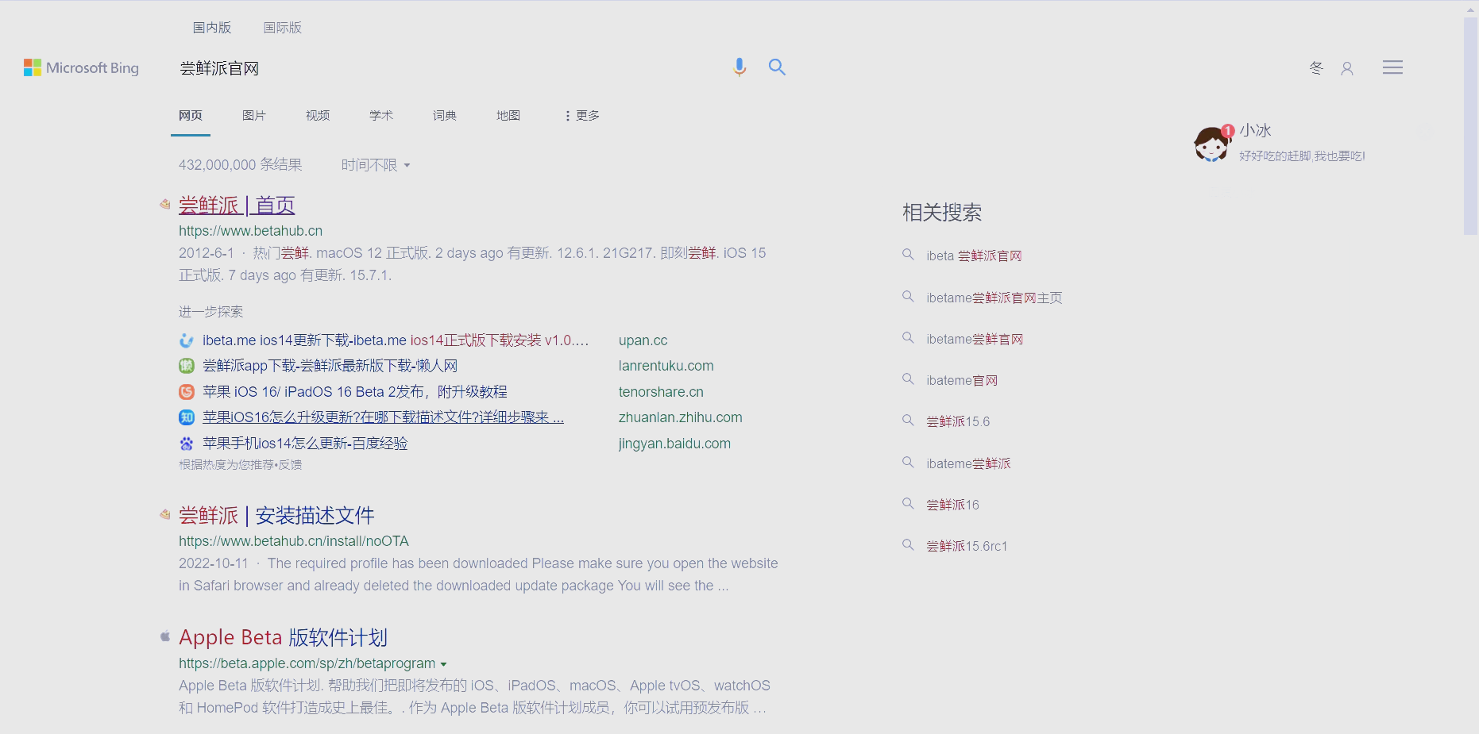This screenshot has height=734, width=1479.
Task: Click related search ibetame尝鲜派官网主页
Action: [x=994, y=298]
